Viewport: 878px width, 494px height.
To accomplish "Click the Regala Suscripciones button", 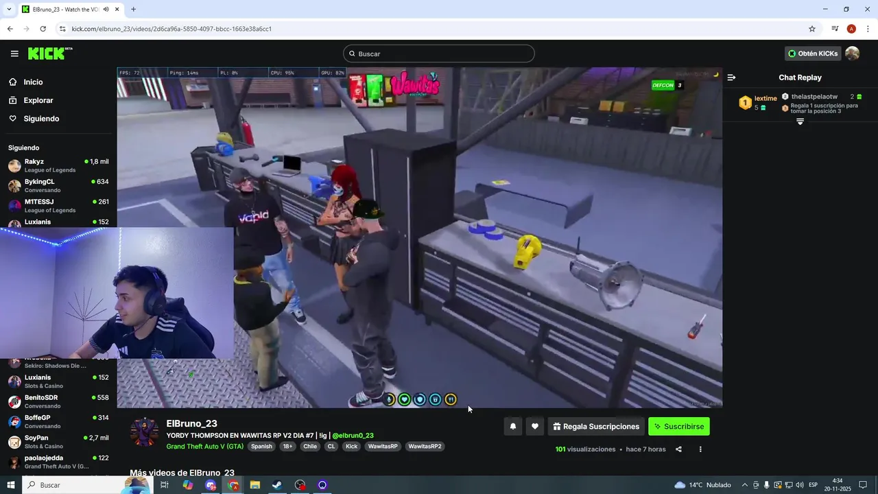I will pos(596,426).
